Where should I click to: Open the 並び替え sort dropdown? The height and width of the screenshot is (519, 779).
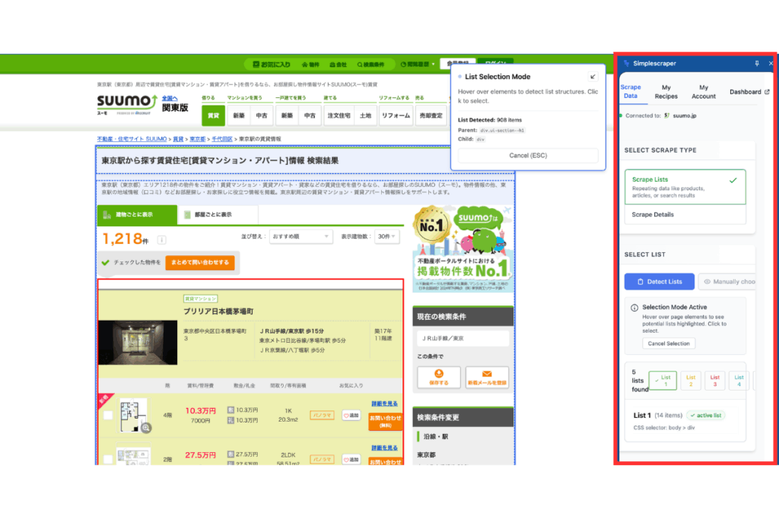click(x=300, y=236)
